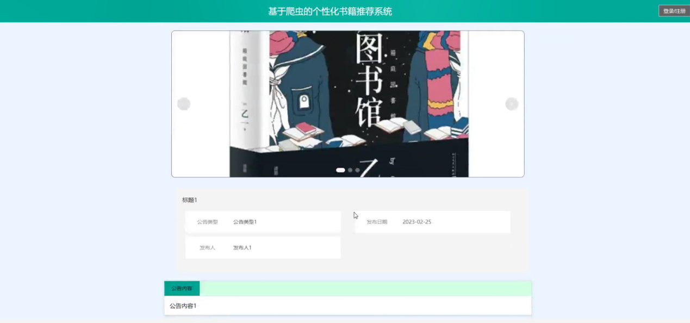Click the 发布日期 field label
This screenshot has height=323, width=690.
[x=377, y=222]
